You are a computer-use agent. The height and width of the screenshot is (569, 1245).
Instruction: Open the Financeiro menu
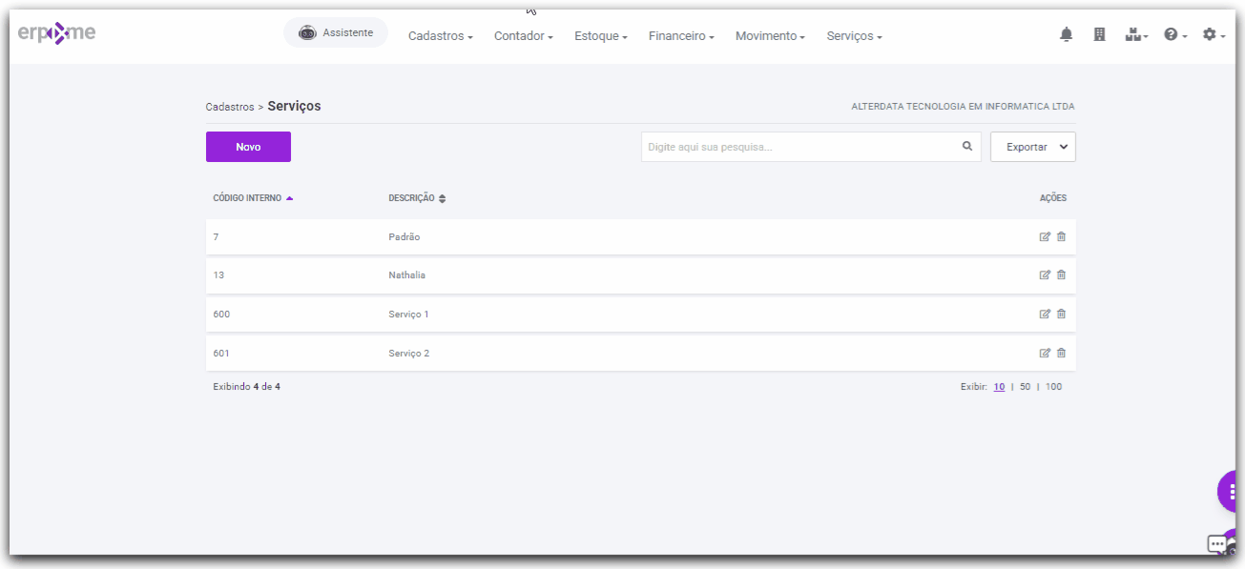click(x=681, y=36)
